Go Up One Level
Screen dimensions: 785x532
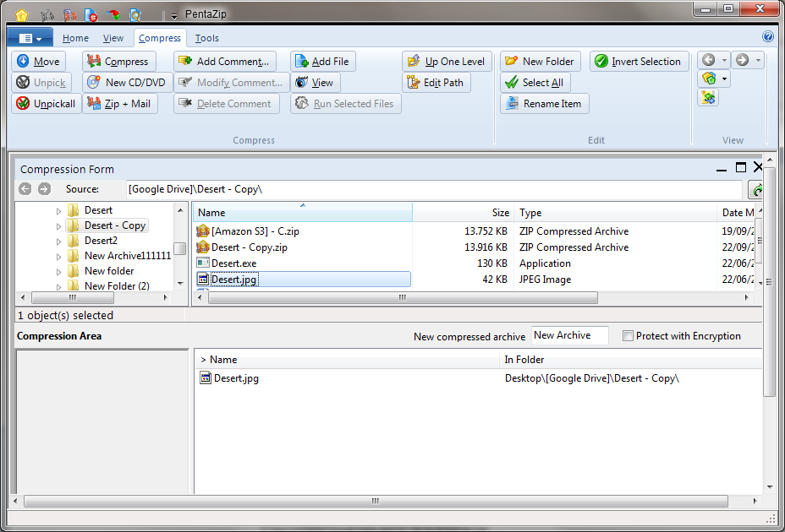[447, 62]
